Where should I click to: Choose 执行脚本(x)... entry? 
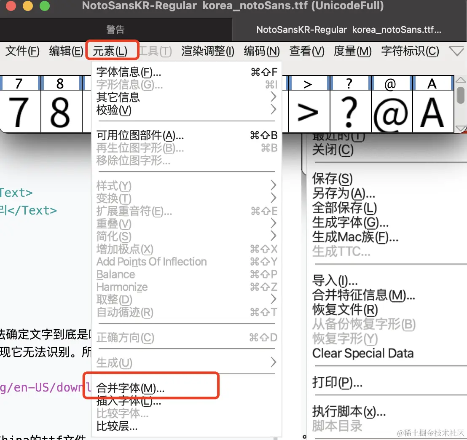point(349,411)
